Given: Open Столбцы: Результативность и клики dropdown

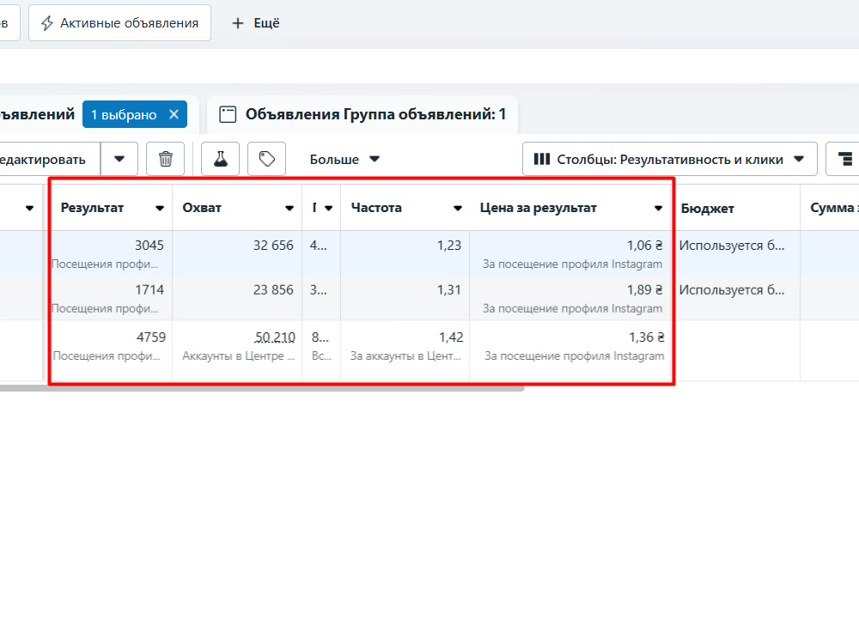Looking at the screenshot, I should (669, 160).
